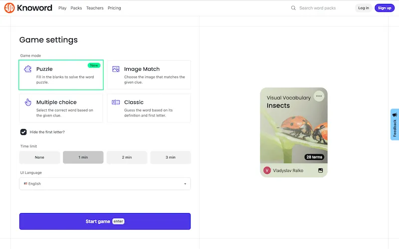Choose the 3 min time limit

pos(171,157)
